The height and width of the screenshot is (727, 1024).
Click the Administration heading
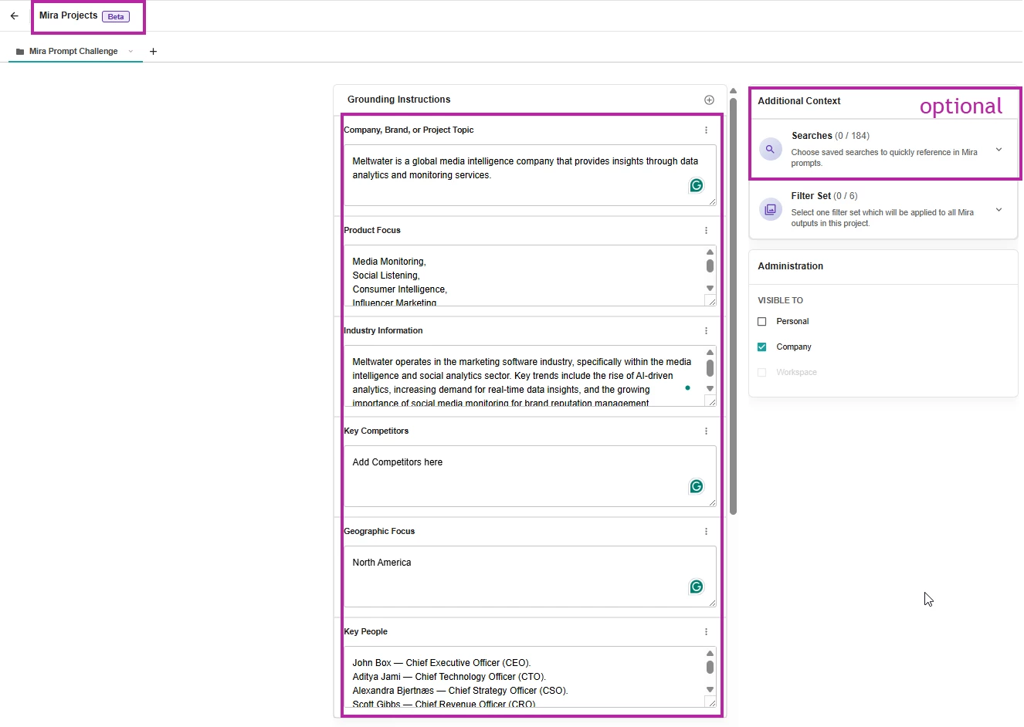pyautogui.click(x=790, y=266)
